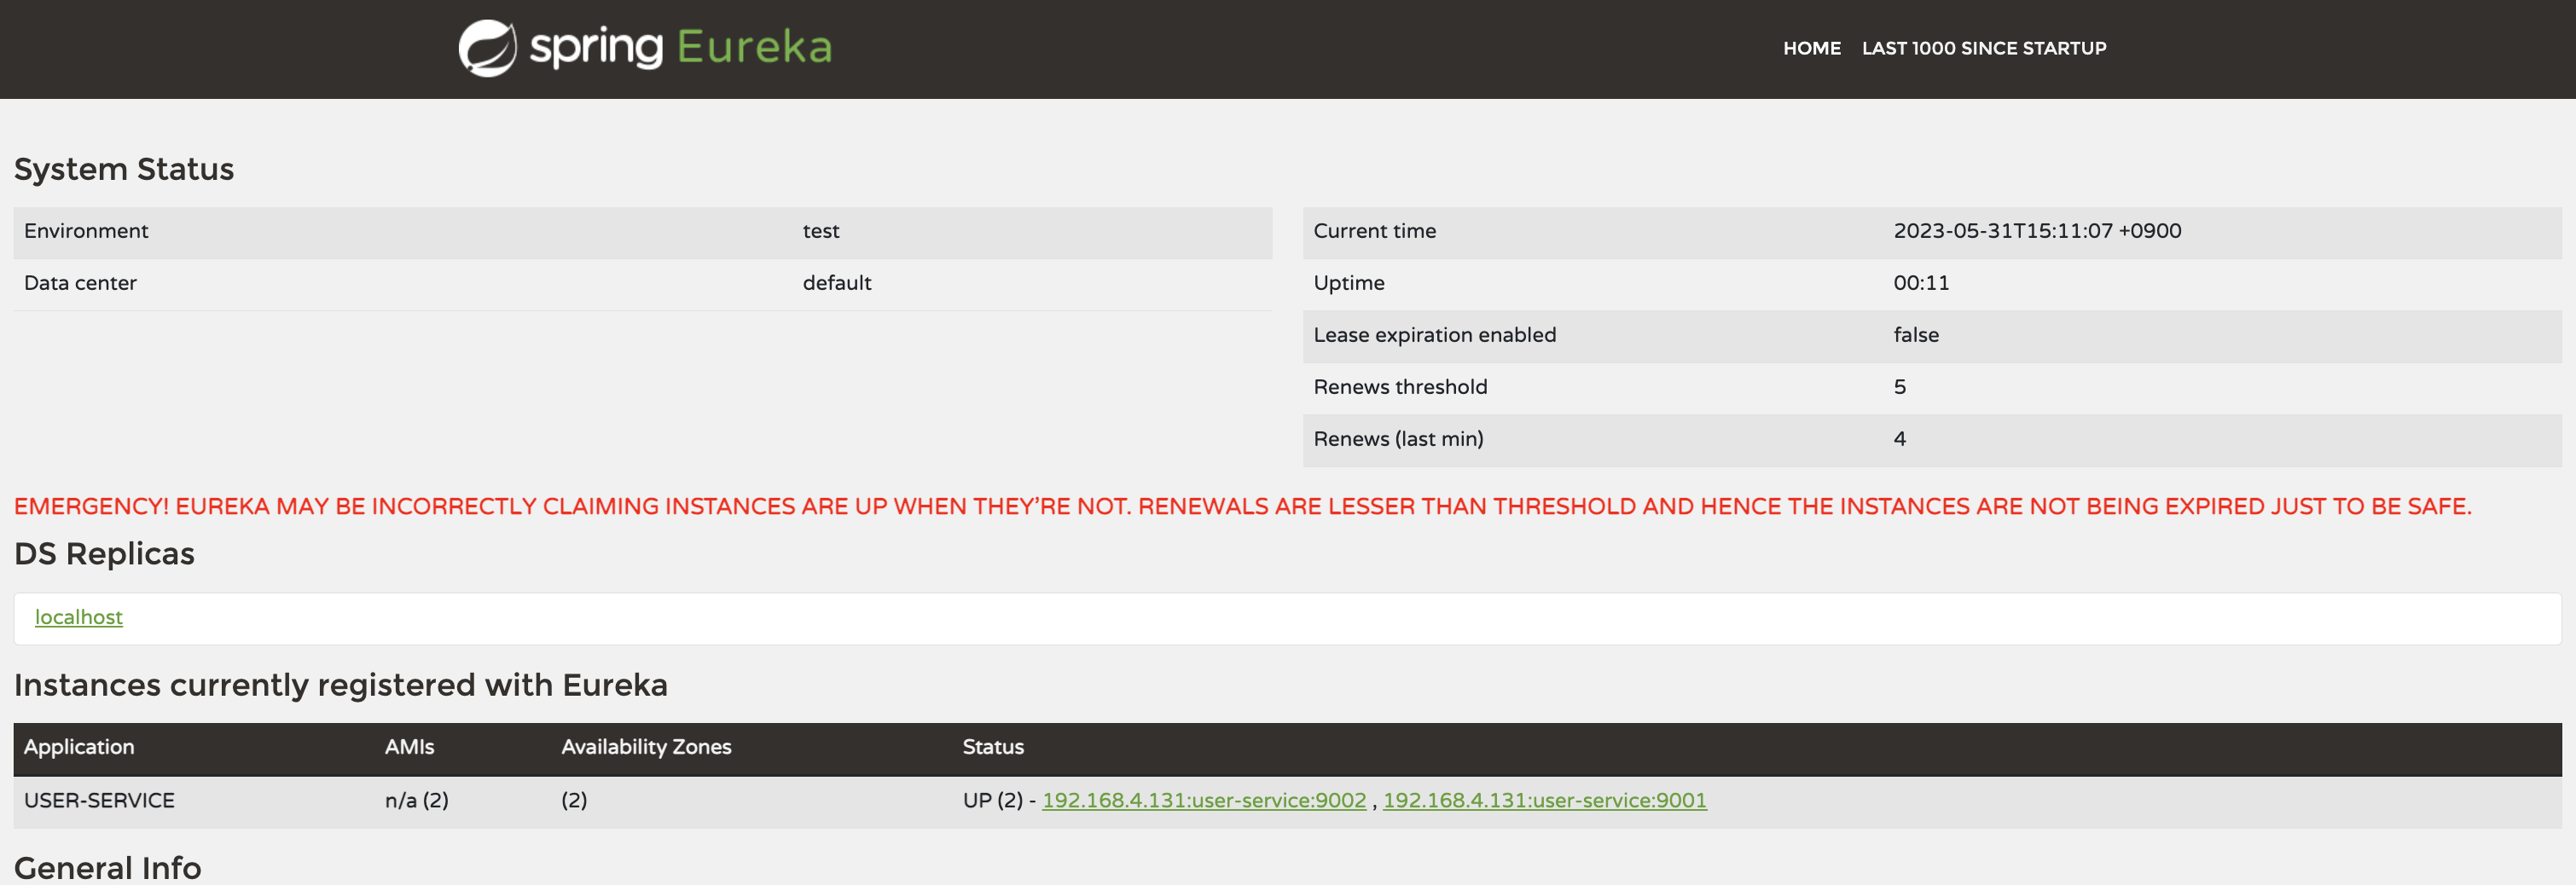Open the HOME navigation item
This screenshot has width=2576, height=885.
click(1811, 48)
